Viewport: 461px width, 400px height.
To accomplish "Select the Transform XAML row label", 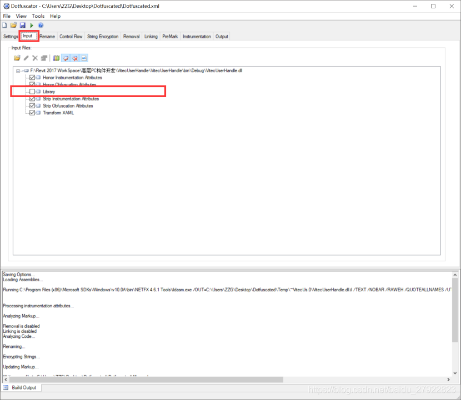I will click(x=58, y=113).
